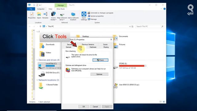Switch to the General tab
The height and width of the screenshot is (111, 197).
pyautogui.click(x=68, y=47)
